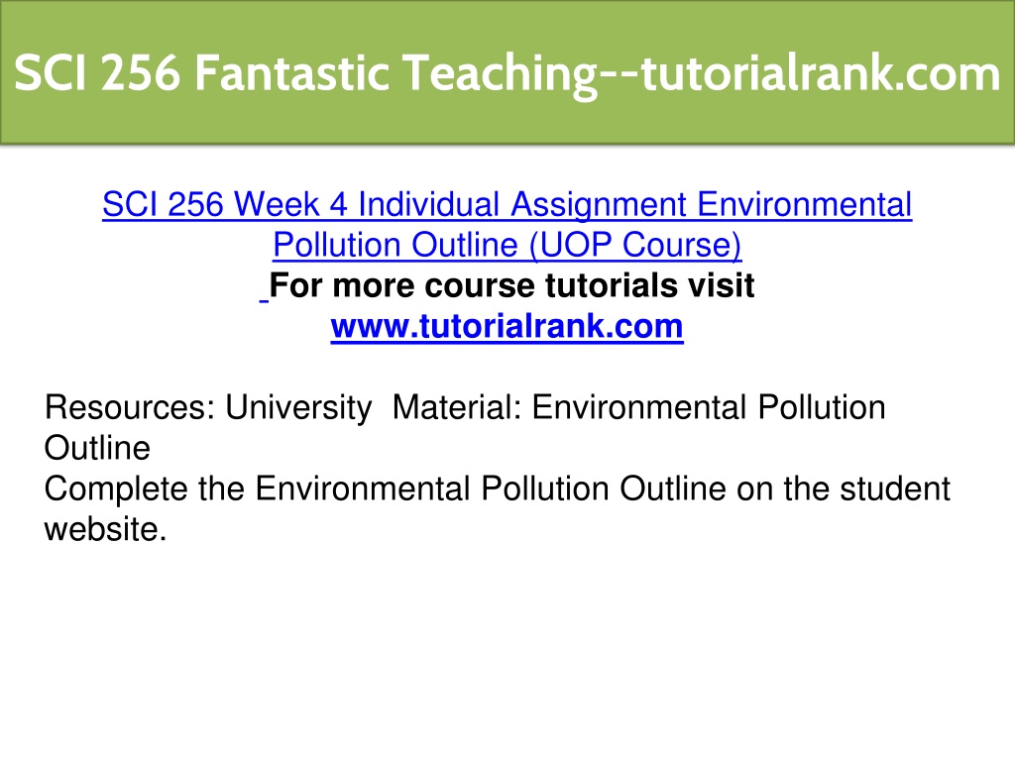Click 'Environmental Pollution' in the resources line
This screenshot has width=1015, height=761.
(x=709, y=407)
